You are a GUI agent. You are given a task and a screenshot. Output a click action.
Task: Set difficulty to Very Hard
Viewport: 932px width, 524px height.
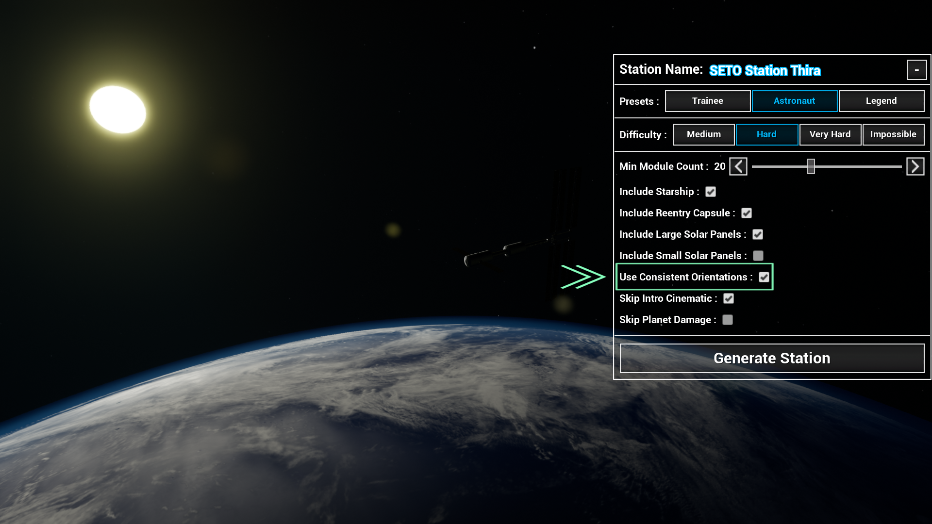(830, 134)
